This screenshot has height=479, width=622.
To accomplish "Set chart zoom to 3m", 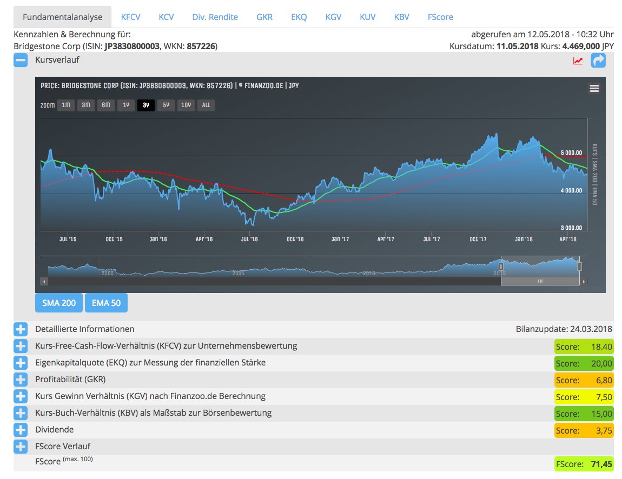I will [x=85, y=105].
